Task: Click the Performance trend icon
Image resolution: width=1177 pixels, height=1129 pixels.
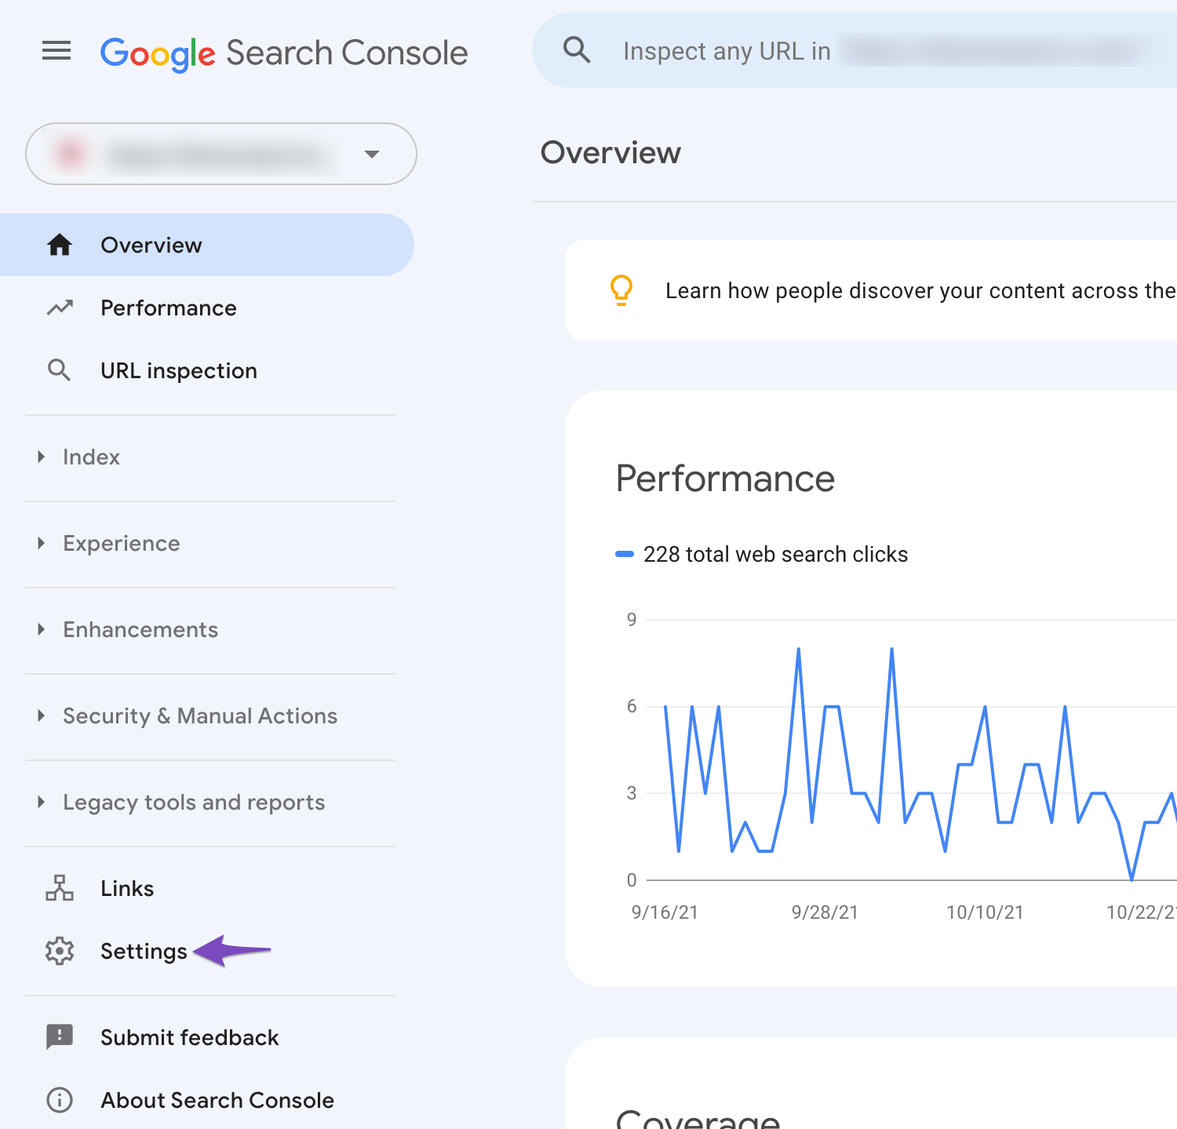Action: (60, 308)
